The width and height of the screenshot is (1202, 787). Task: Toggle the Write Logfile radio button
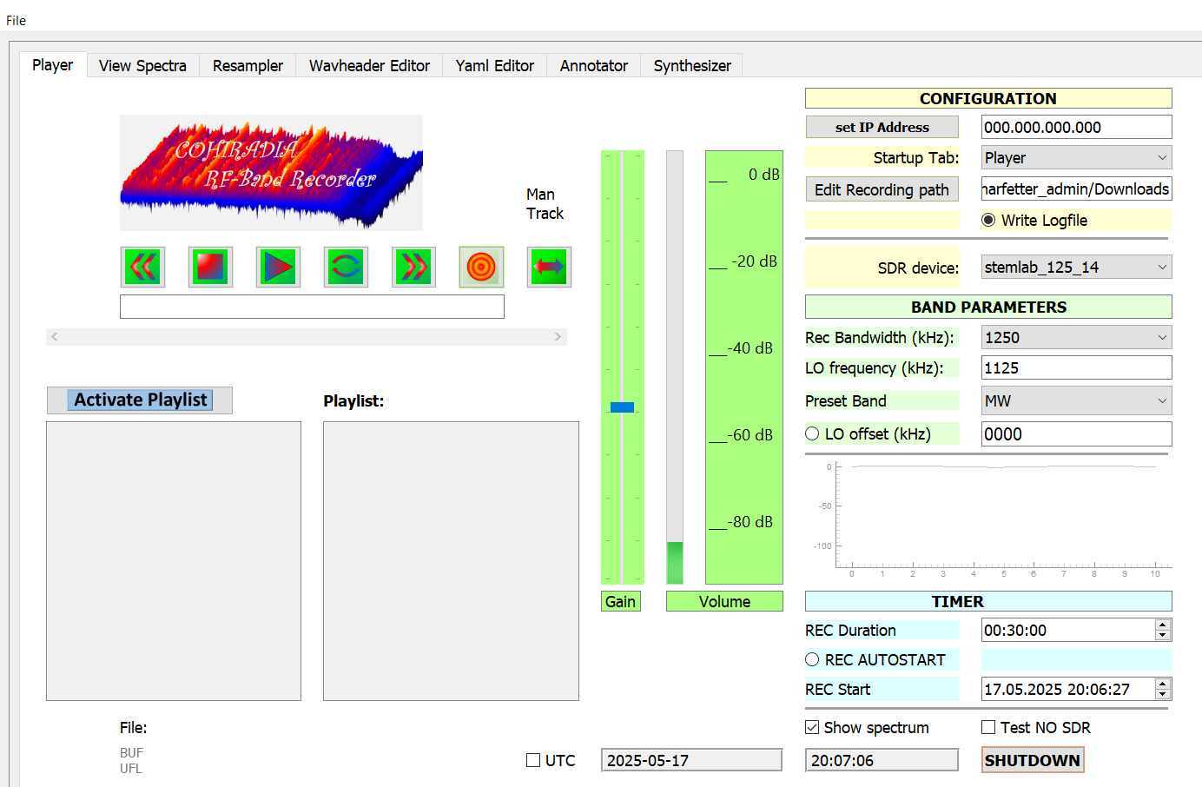(988, 220)
